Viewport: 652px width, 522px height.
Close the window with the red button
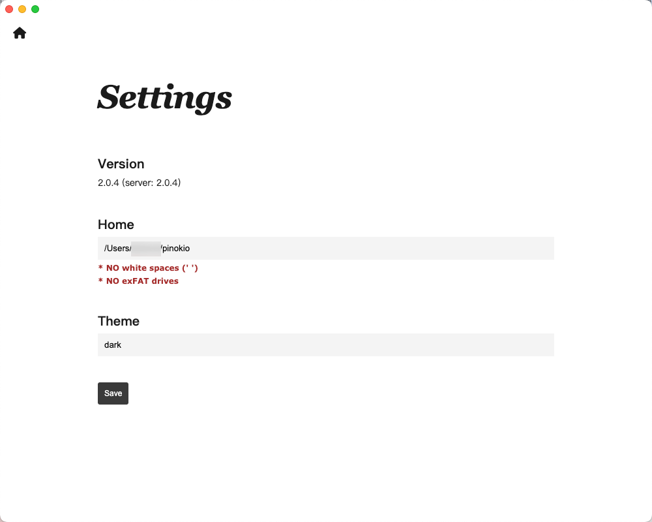(9, 9)
